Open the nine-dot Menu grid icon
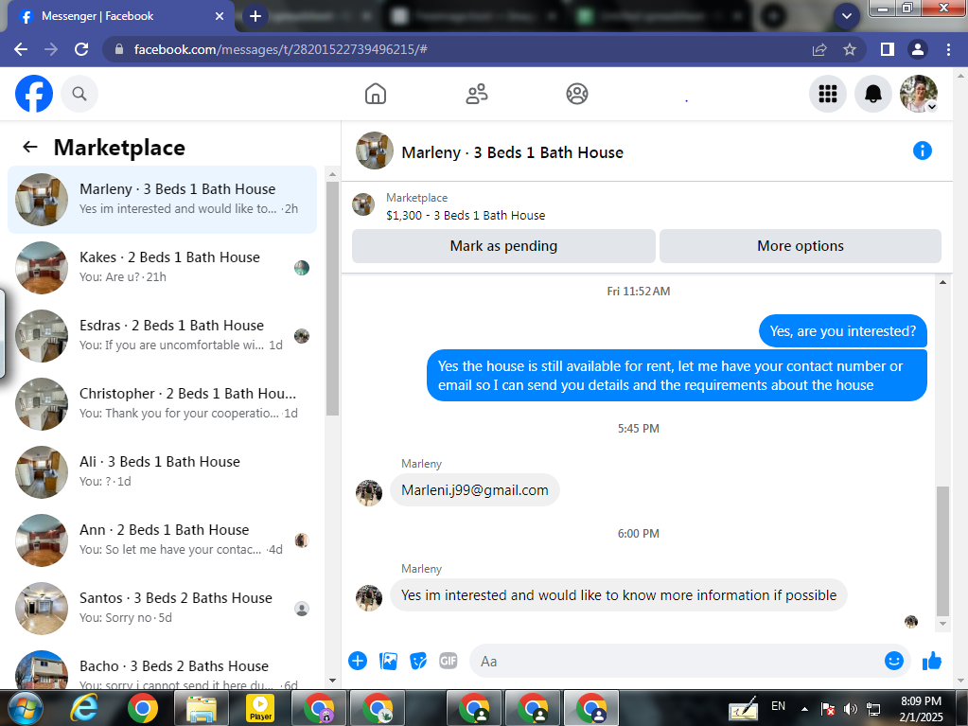 coord(828,94)
